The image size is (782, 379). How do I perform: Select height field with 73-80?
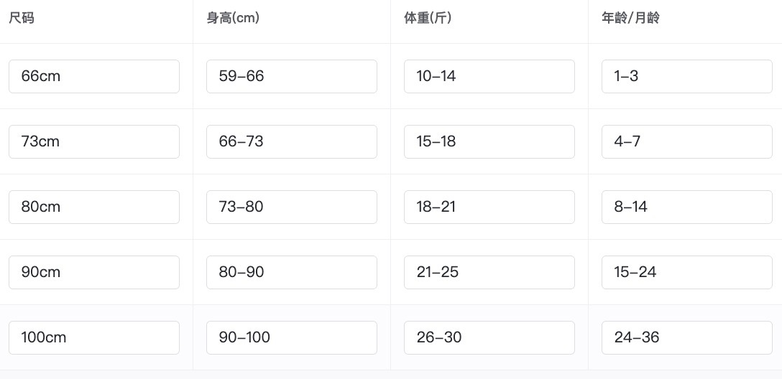[x=291, y=207]
